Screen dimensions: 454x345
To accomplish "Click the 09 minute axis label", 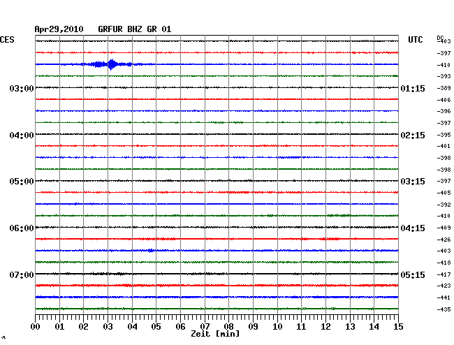I will click(253, 327).
